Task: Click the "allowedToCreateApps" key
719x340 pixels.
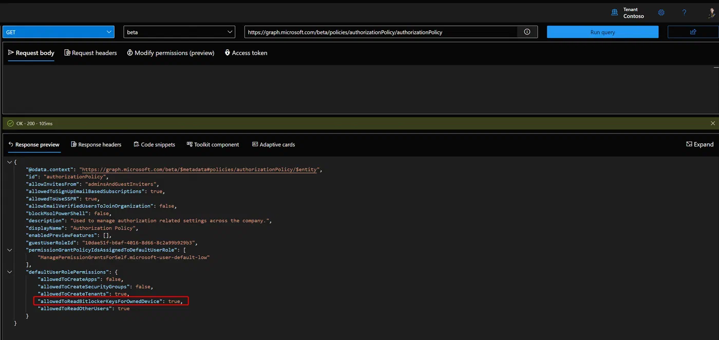Action: (69, 279)
